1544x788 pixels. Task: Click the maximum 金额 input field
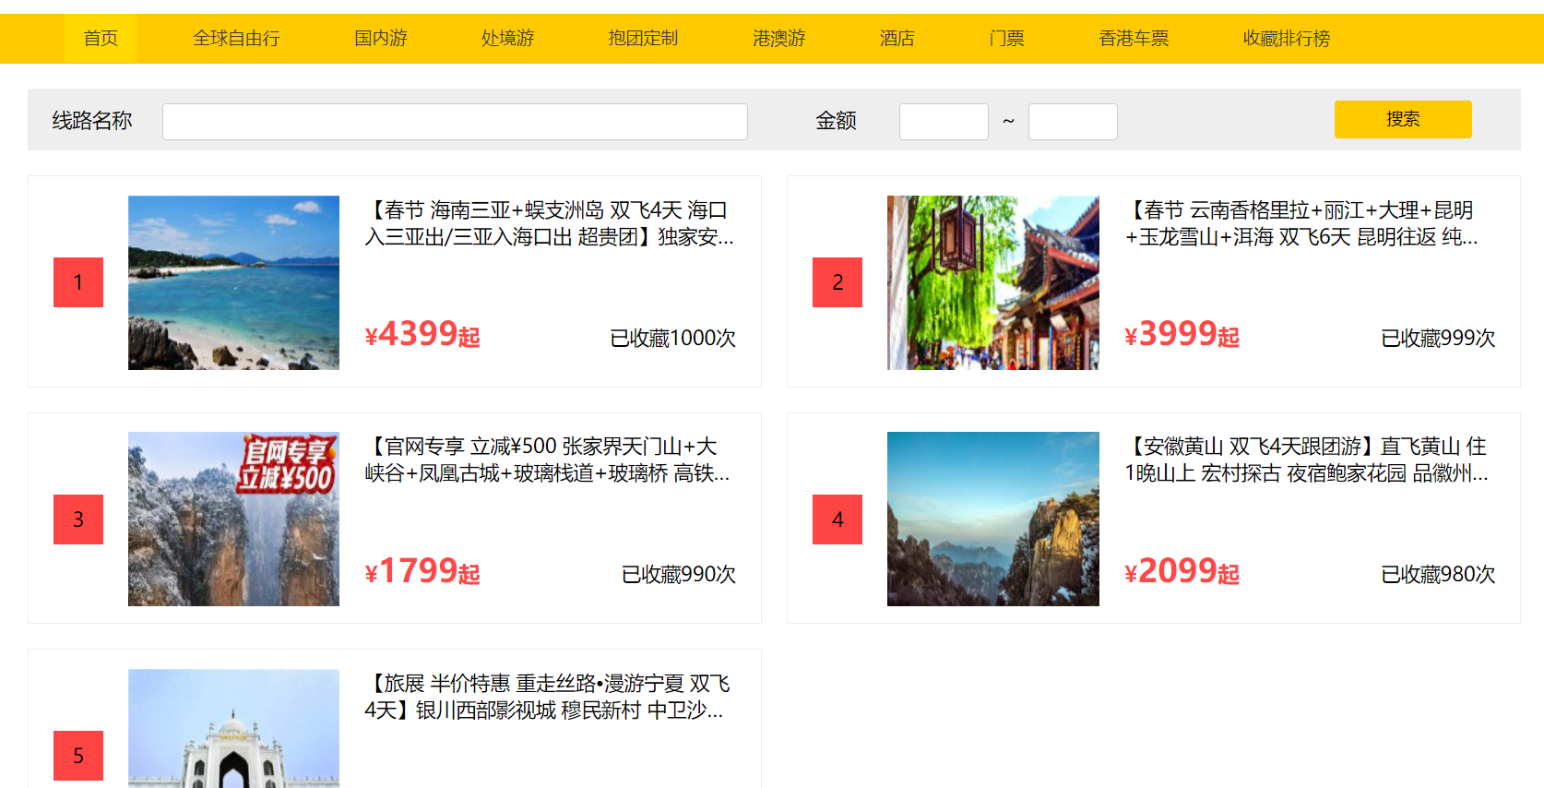coord(1073,122)
